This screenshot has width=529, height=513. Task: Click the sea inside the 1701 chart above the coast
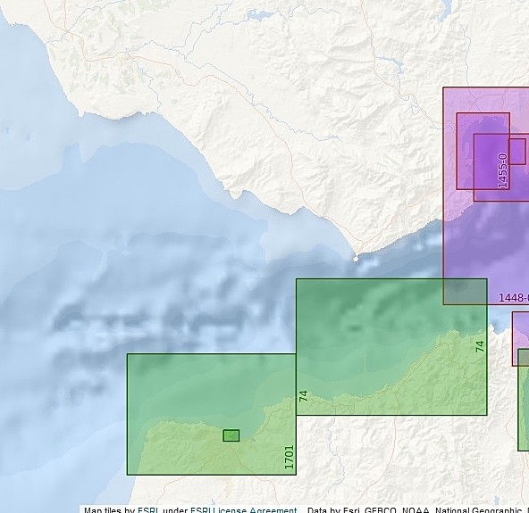pyautogui.click(x=203, y=384)
